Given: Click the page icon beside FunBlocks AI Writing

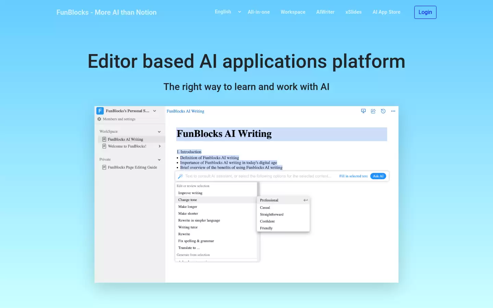Looking at the screenshot, I should tap(104, 139).
